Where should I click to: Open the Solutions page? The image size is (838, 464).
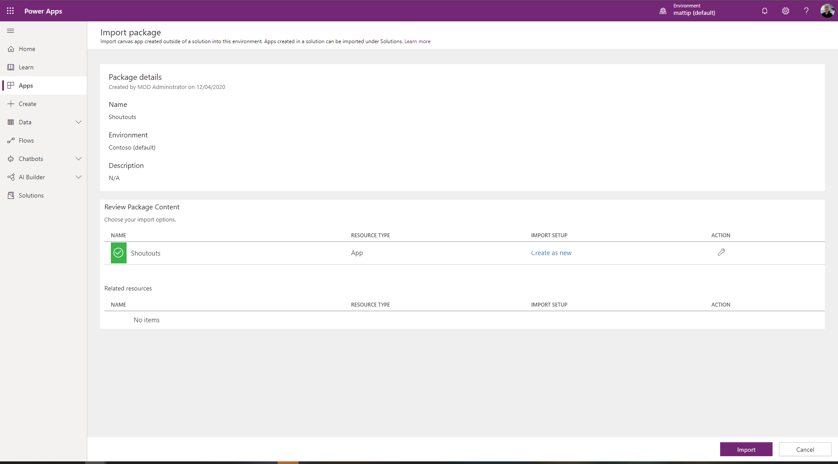[31, 195]
